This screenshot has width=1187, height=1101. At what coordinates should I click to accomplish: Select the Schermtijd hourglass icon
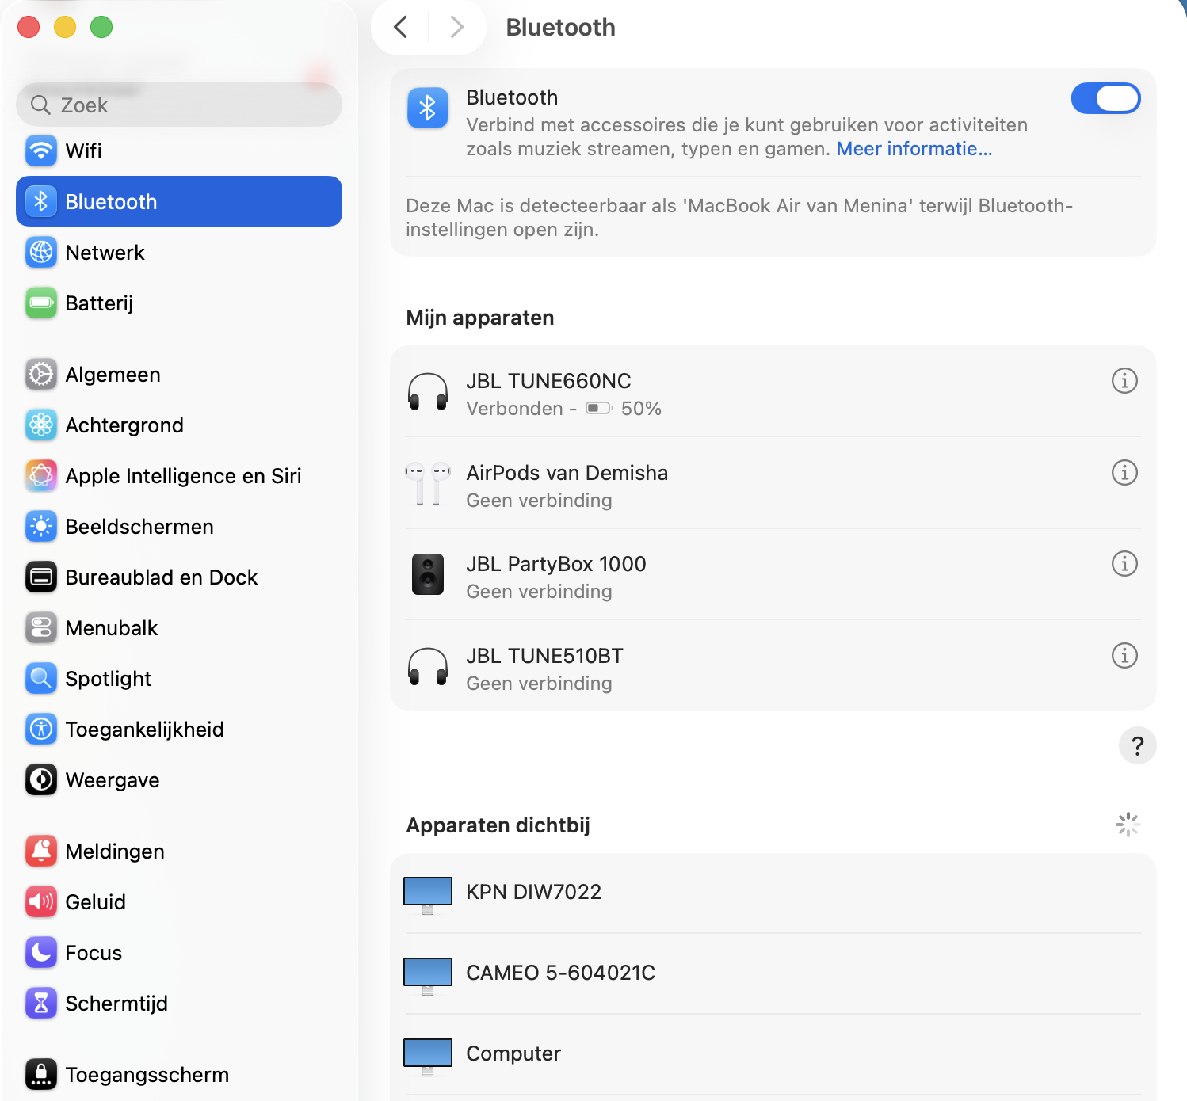pyautogui.click(x=40, y=1003)
